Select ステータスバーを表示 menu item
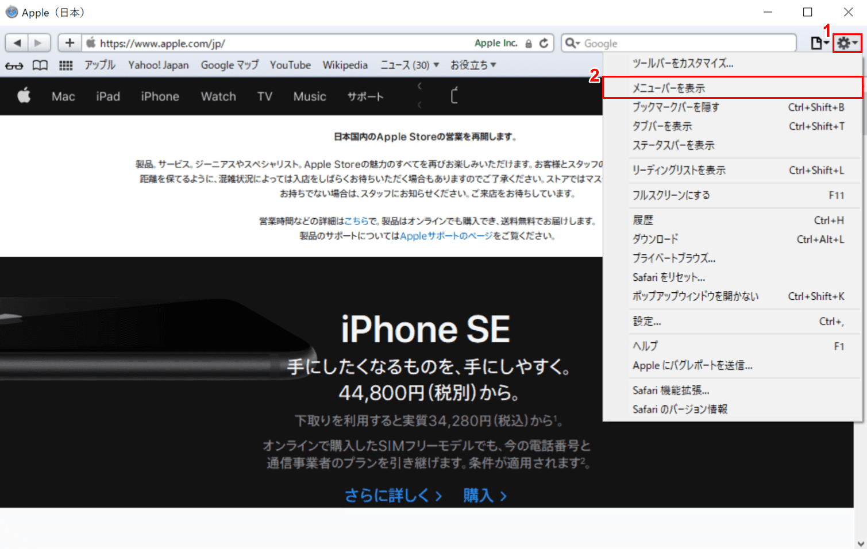This screenshot has width=867, height=549. [x=733, y=145]
